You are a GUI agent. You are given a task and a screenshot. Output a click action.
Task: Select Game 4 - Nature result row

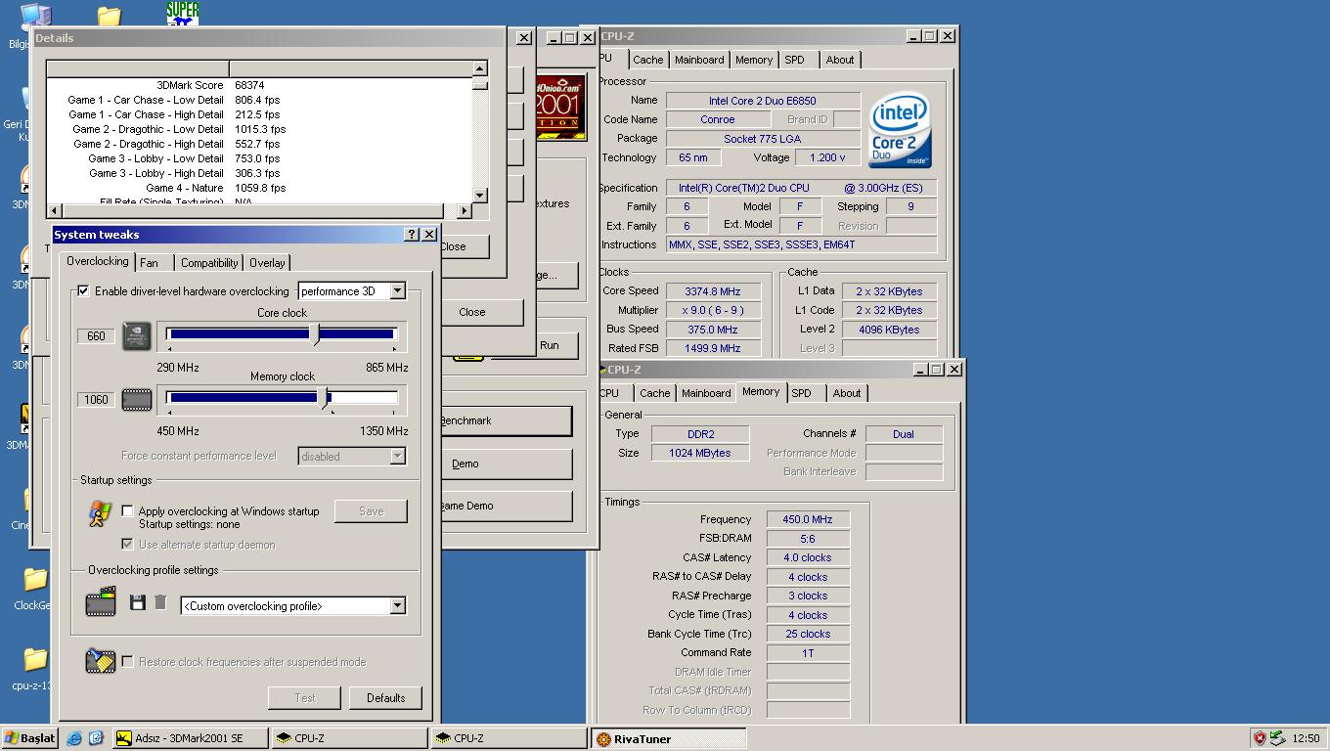(x=259, y=188)
